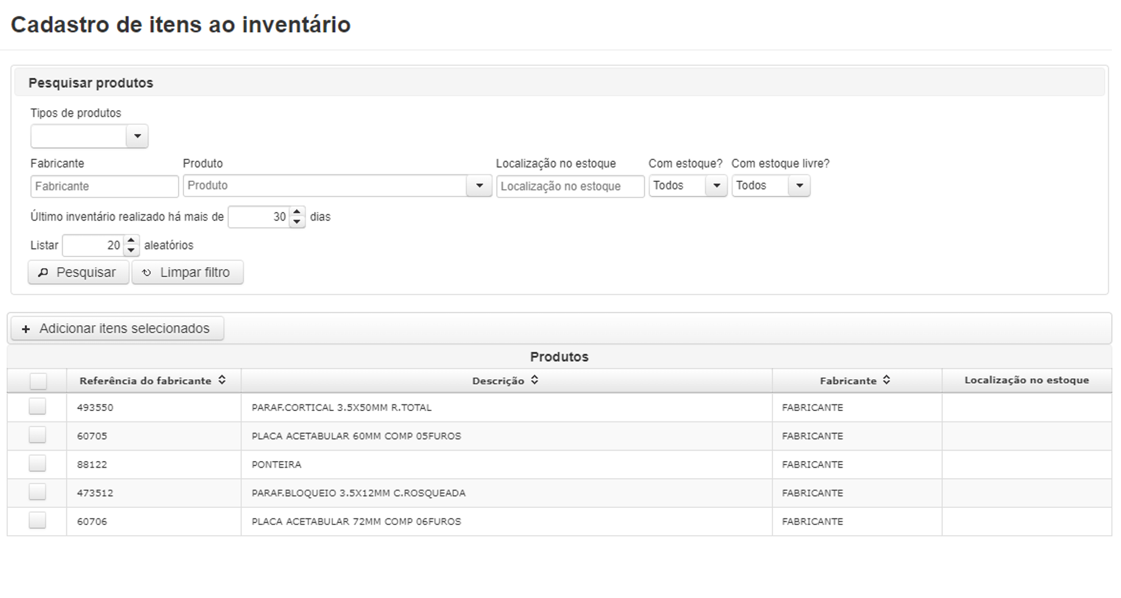
Task: Toggle the select-all header checkbox
Action: coord(38,381)
